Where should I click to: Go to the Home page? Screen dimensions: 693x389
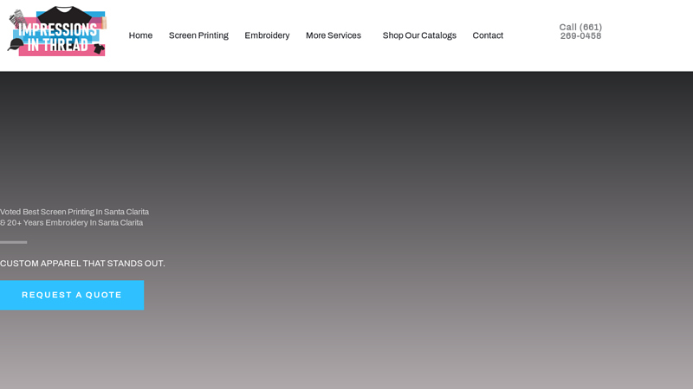(140, 35)
